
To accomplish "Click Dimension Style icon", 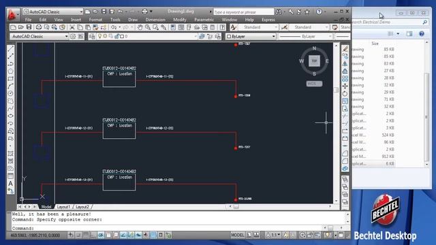I will pyautogui.click(x=284, y=27).
